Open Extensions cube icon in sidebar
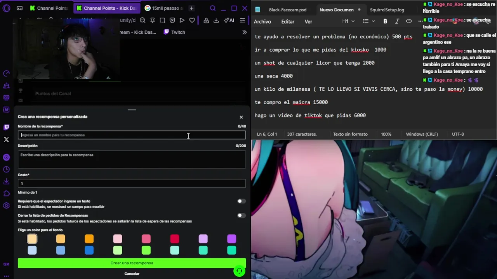The height and width of the screenshot is (279, 497). coord(6,193)
